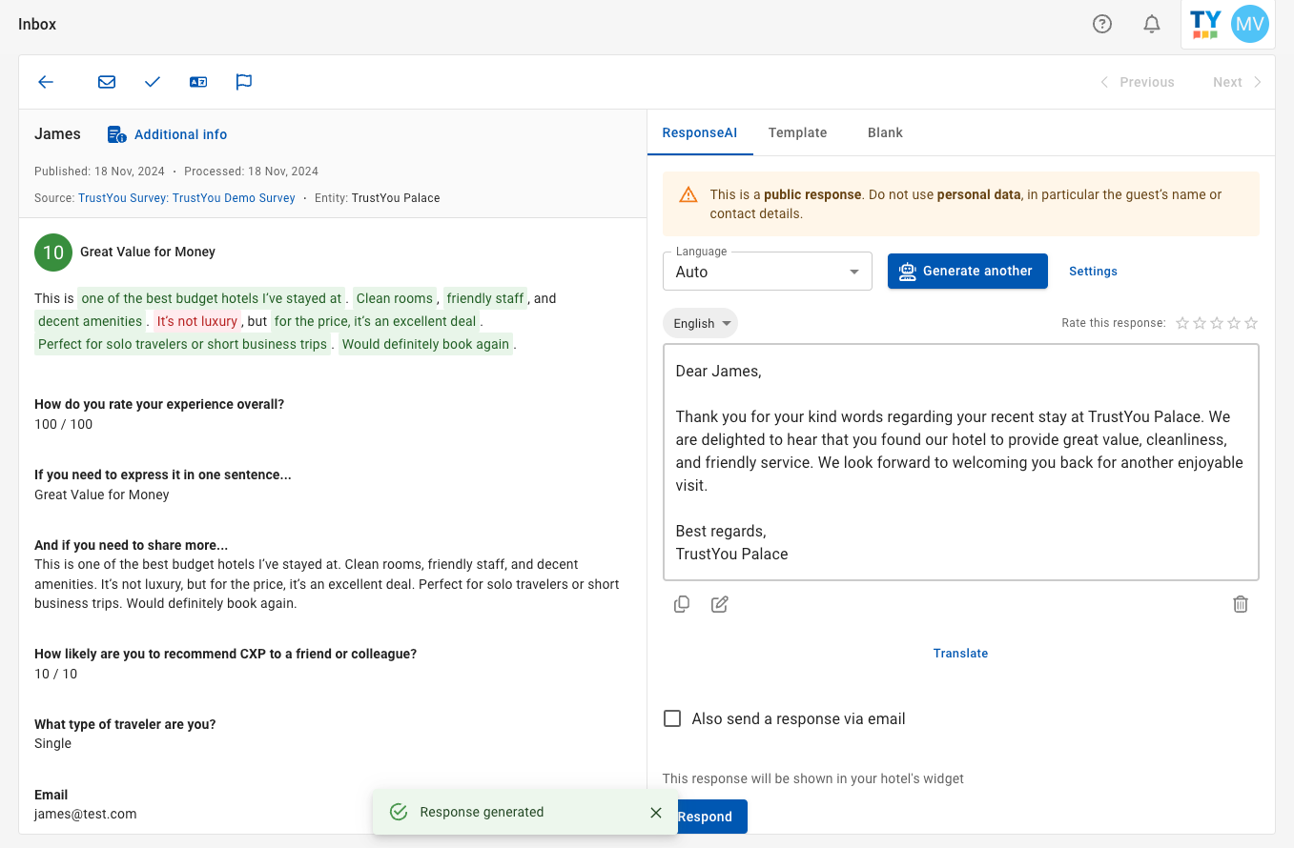The width and height of the screenshot is (1294, 848).
Task: Click the Generate another button
Action: tap(968, 271)
